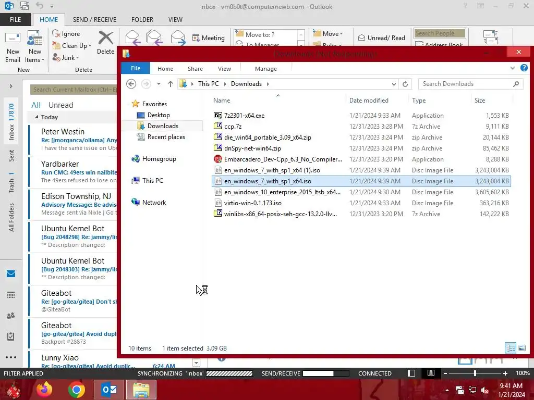
Task: Click zoom in plus in Outlook status bar
Action: pyautogui.click(x=505, y=373)
